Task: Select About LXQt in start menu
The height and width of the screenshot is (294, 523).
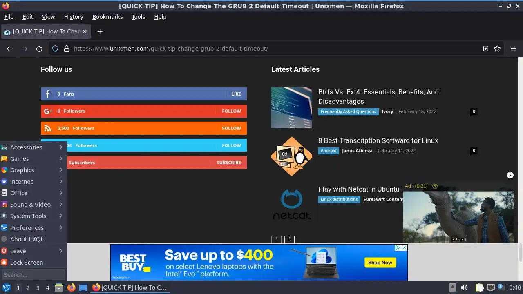Action: (x=33, y=239)
